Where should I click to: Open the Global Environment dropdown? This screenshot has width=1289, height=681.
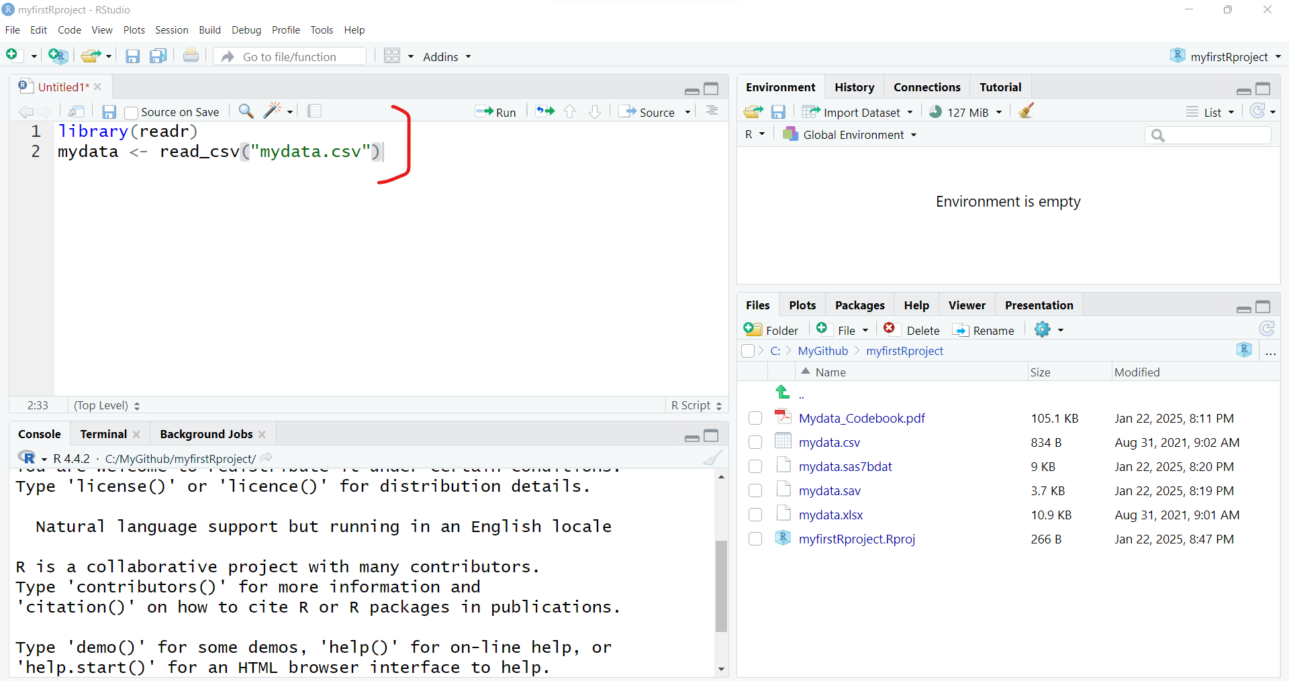coord(849,135)
